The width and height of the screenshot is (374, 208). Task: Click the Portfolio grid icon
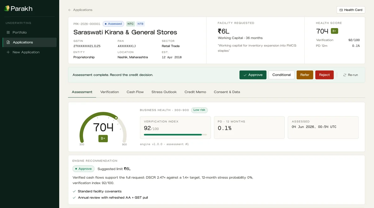tap(8, 32)
